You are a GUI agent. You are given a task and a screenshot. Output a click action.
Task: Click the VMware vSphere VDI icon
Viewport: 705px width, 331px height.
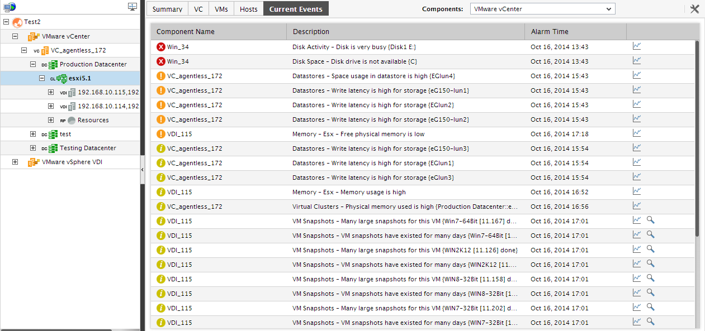[x=34, y=162]
